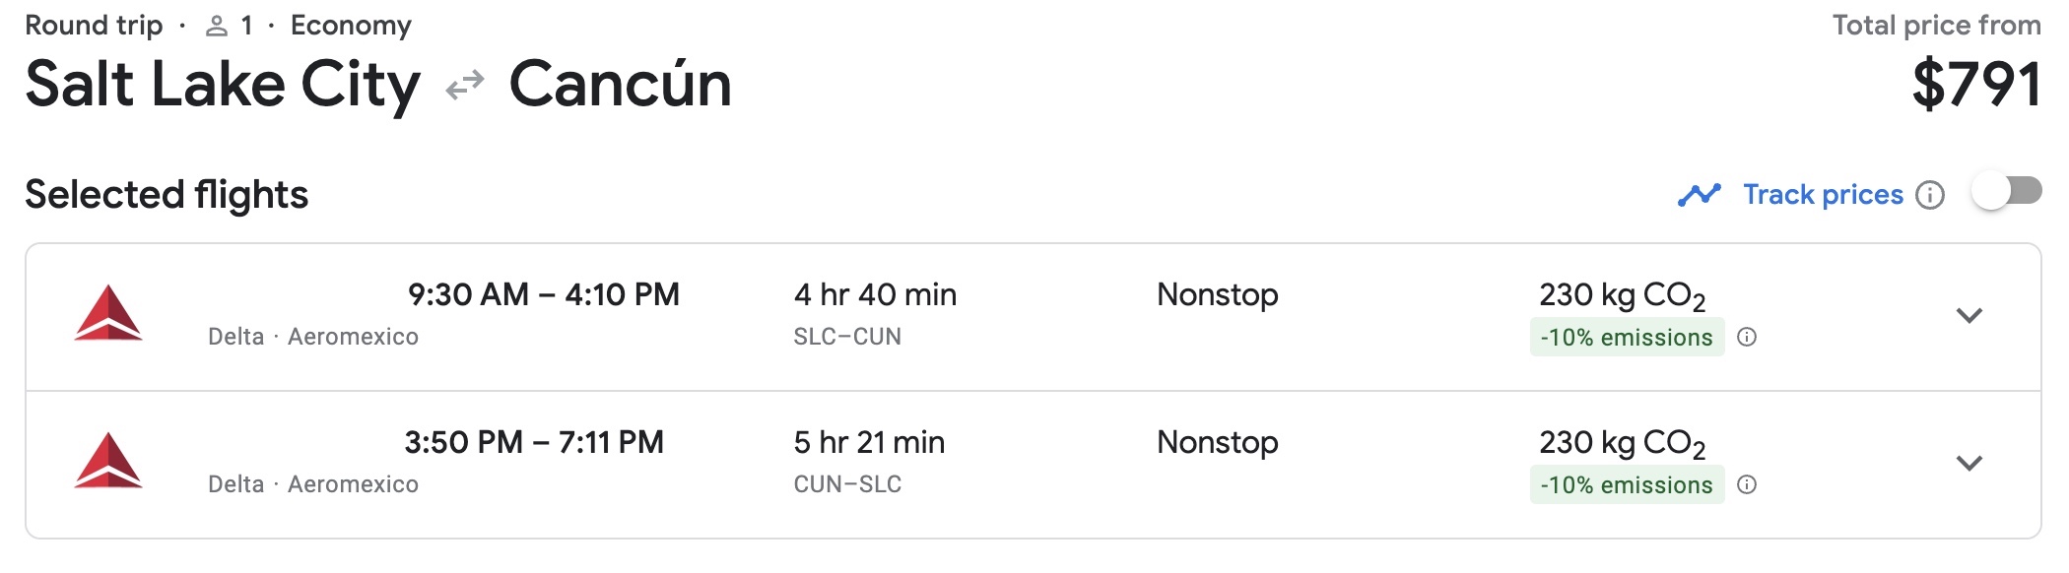
Task: Click emissions info icon for SLC–CUN flight
Action: [x=1747, y=338]
